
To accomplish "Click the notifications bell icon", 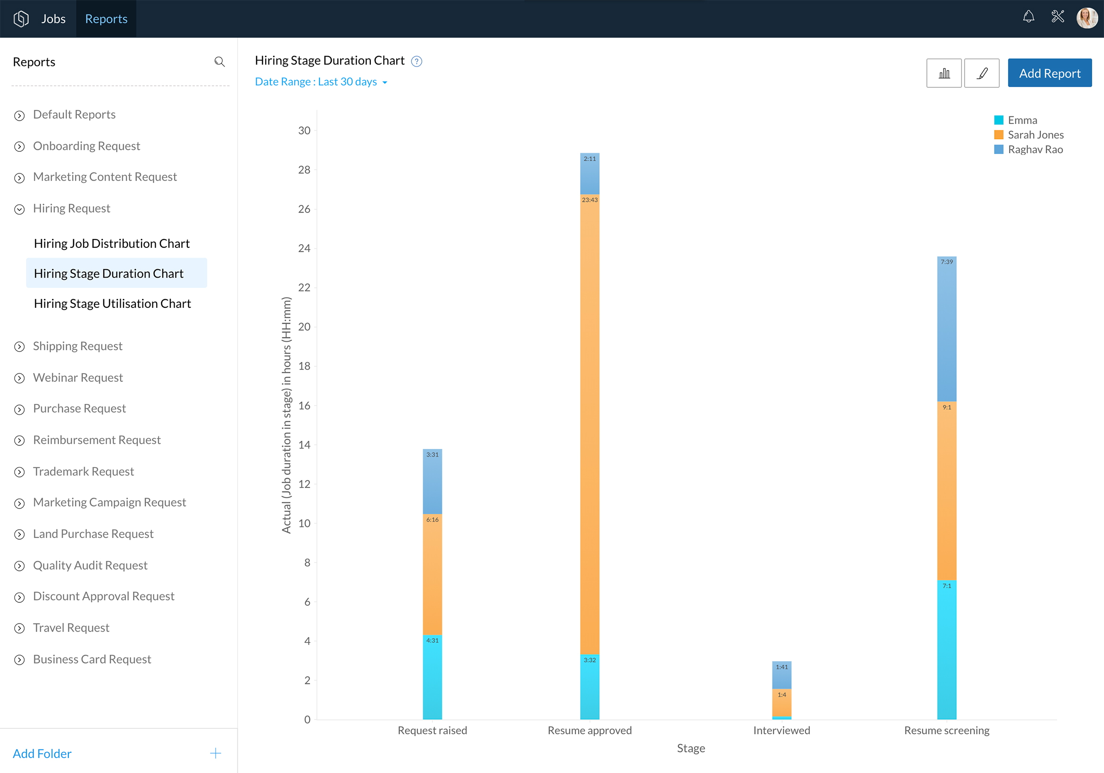I will (x=1028, y=17).
